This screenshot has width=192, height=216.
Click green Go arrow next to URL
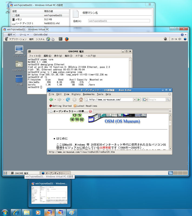[139, 99]
